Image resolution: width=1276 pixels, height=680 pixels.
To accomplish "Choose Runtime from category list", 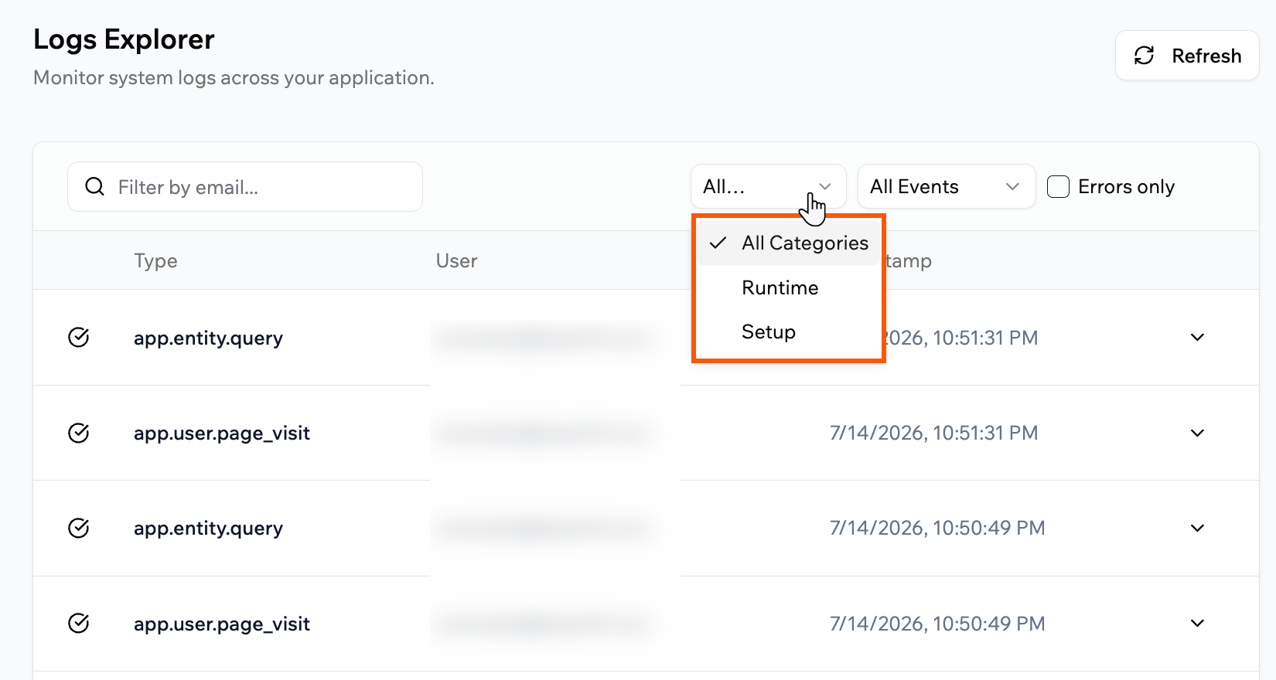I will click(x=788, y=287).
